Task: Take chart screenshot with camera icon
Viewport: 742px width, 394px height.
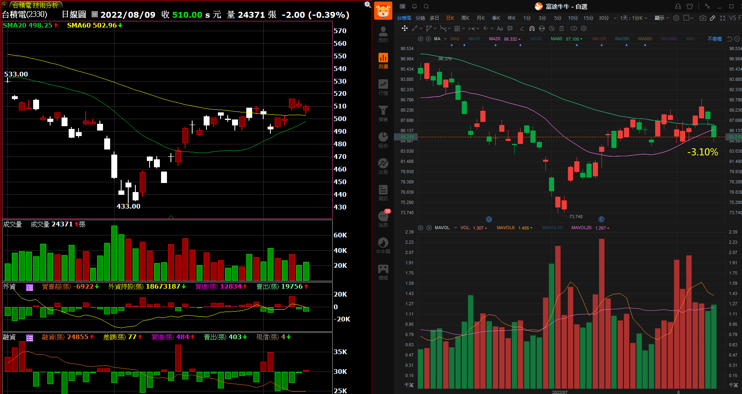Action: (703, 18)
